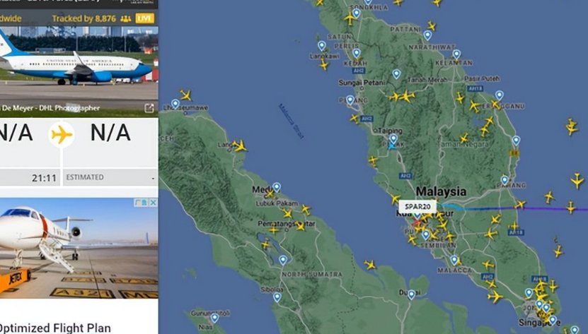Image resolution: width=588 pixels, height=334 pixels.
Task: Open the external link icon on aircraft photo
Action: tap(149, 108)
